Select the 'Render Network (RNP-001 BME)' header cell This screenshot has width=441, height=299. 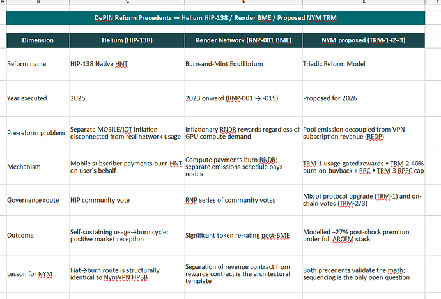[244, 40]
